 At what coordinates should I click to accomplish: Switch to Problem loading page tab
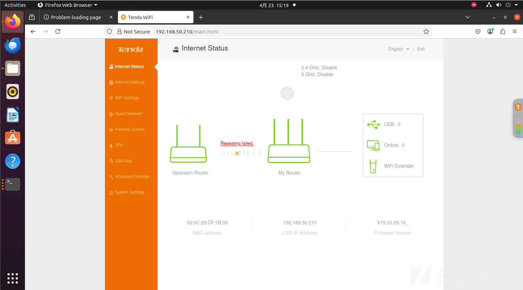pyautogui.click(x=76, y=17)
